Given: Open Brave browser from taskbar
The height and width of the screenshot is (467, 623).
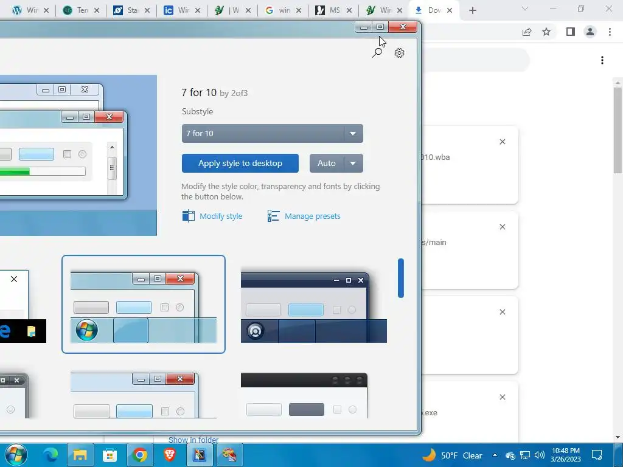Looking at the screenshot, I should pyautogui.click(x=170, y=455).
